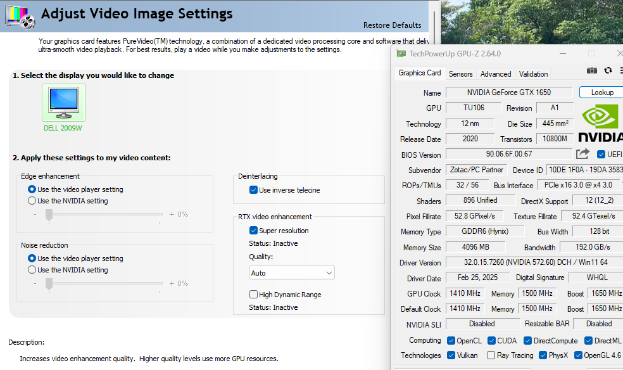This screenshot has height=370, width=623.
Task: Click the Noise reduction slider handle
Action: pos(49,284)
